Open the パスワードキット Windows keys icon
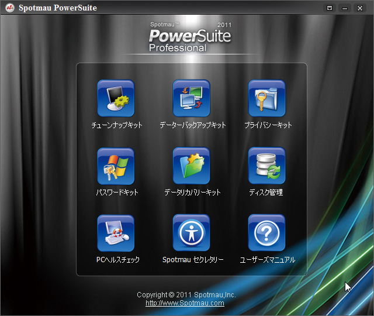Image resolution: width=374 pixels, height=316 pixels. [x=116, y=166]
